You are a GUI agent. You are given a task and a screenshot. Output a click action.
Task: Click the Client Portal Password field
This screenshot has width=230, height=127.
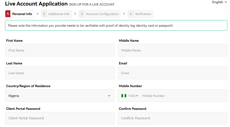(60, 118)
